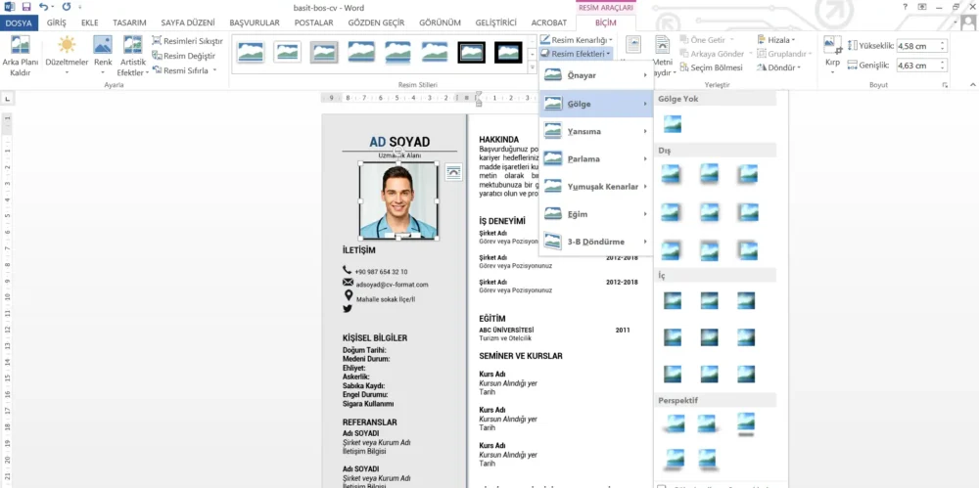Screen dimensions: 979x488
Task: Click Resmi Sıfırla
Action: point(180,70)
